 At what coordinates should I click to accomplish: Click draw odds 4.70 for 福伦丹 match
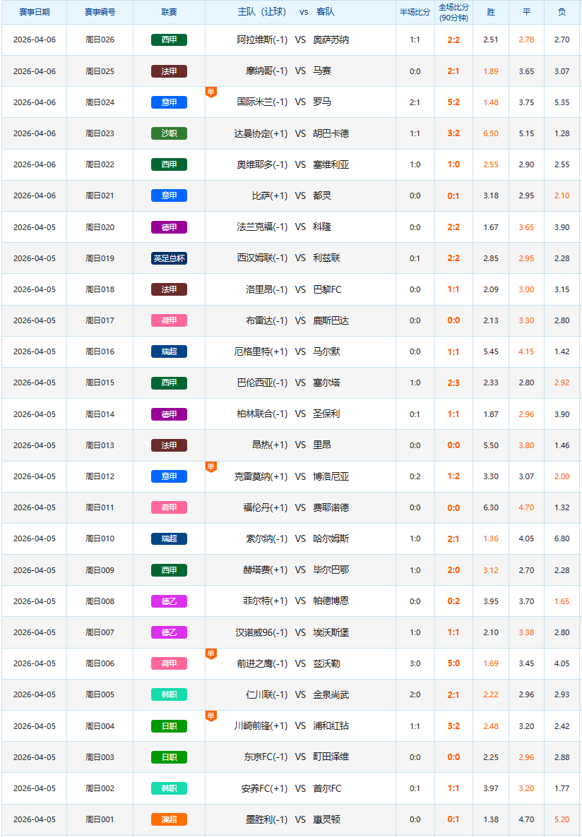(x=526, y=507)
